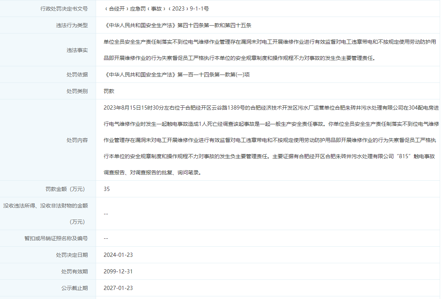Screen dimensions: 445x299
Task: Click the 处罚有效期 label
Action: point(75,272)
